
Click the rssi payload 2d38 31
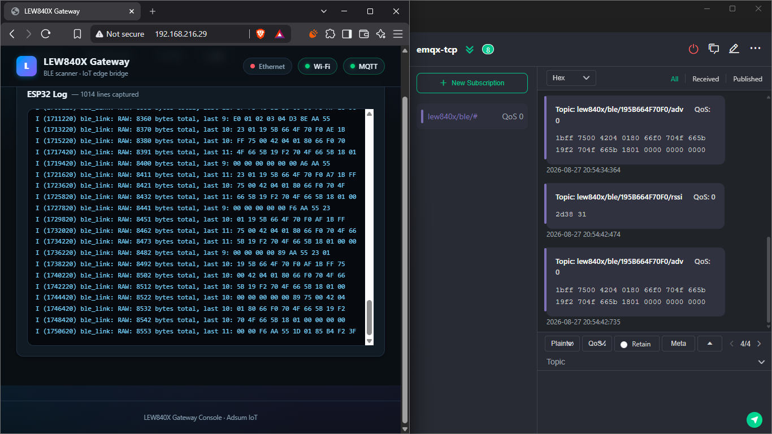[571, 215]
